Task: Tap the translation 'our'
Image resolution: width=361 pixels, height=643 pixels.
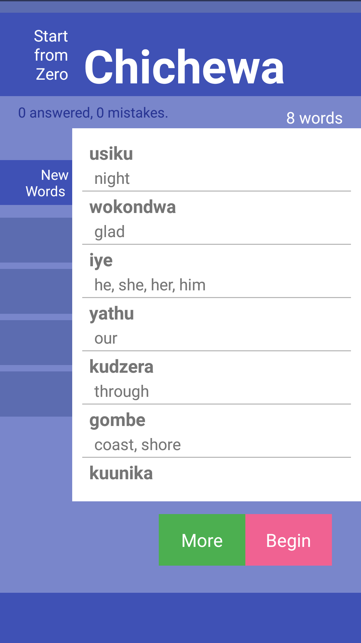Action: click(x=106, y=338)
